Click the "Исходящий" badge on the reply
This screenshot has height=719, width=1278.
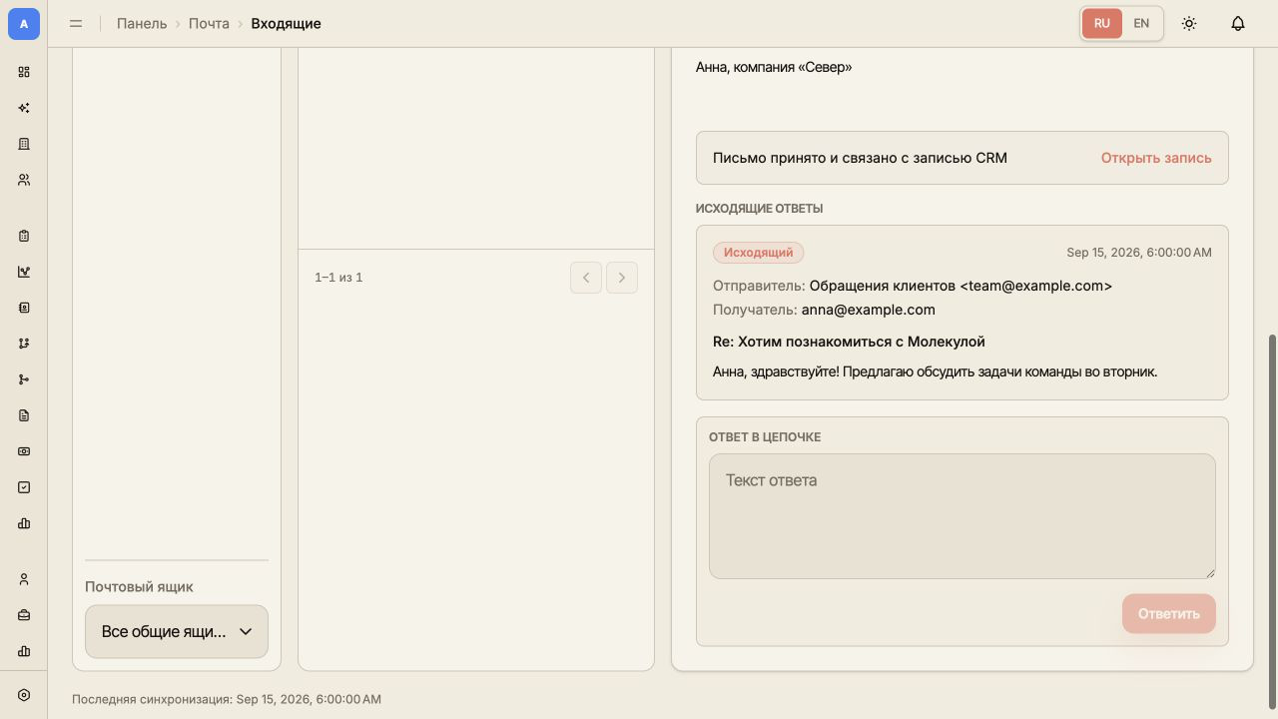click(x=759, y=253)
